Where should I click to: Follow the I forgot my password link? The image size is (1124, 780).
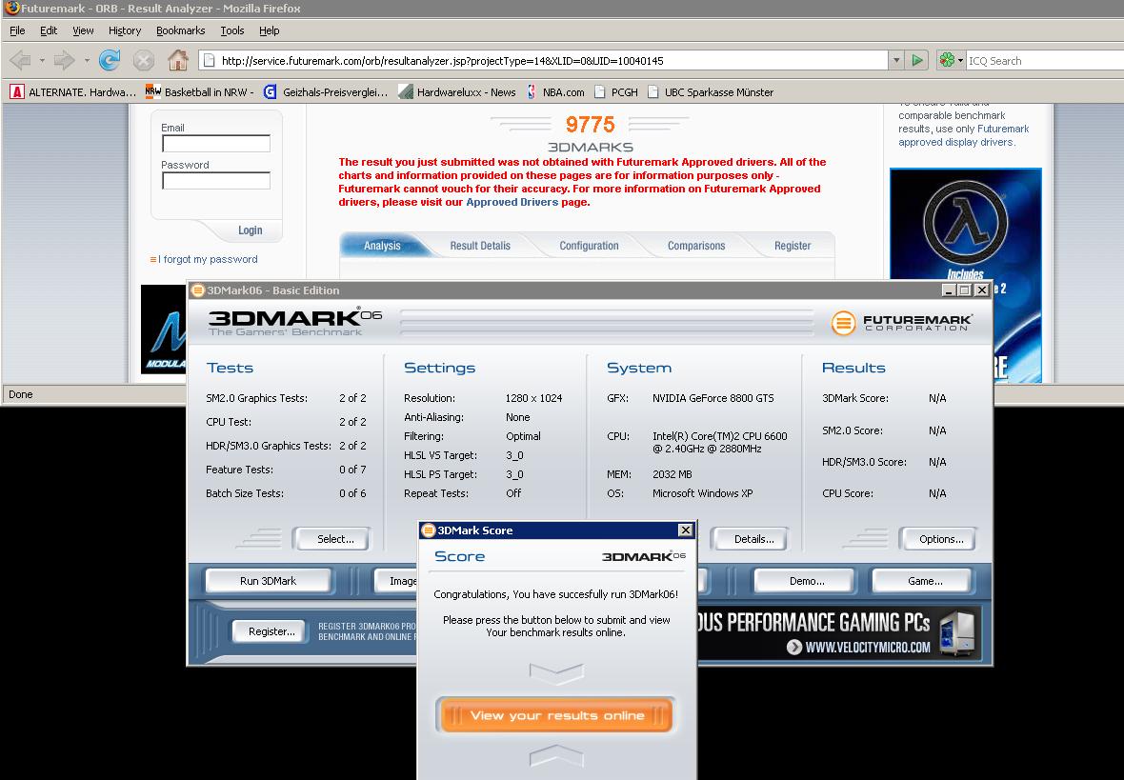point(207,259)
